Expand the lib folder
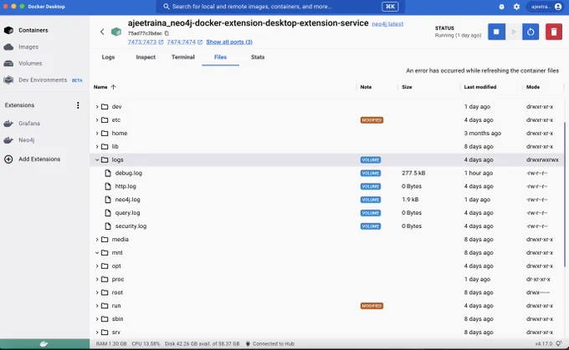569x350 pixels. tap(97, 146)
